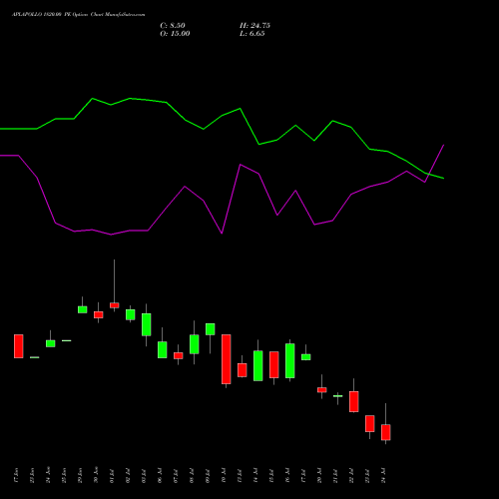Click the 10 Jul date label
Image resolution: width=499 pixels, height=499 pixels.
click(224, 475)
